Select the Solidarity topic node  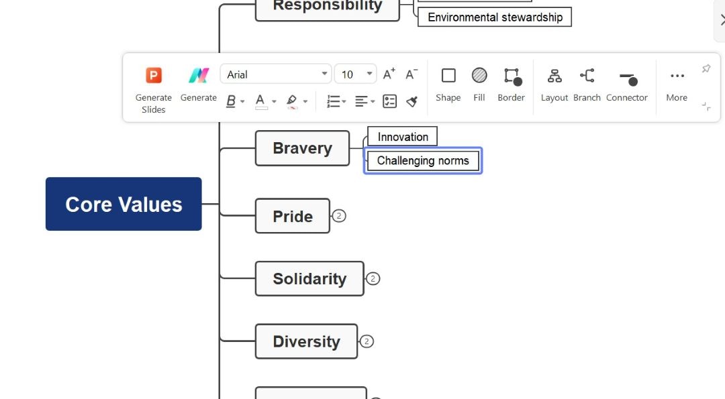[309, 278]
